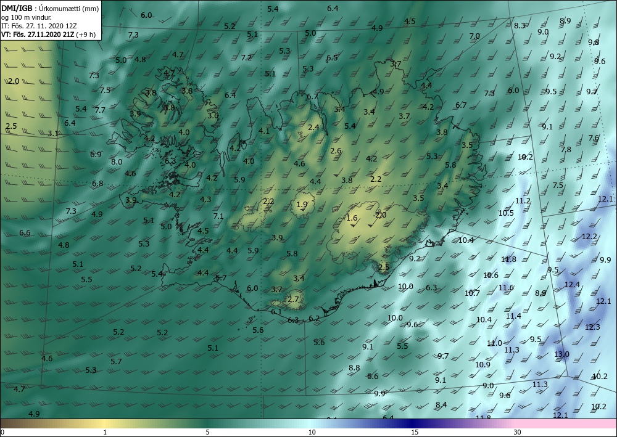Click the '7.7' value on the map
Screen dimensions: 617x437
click(100, 110)
